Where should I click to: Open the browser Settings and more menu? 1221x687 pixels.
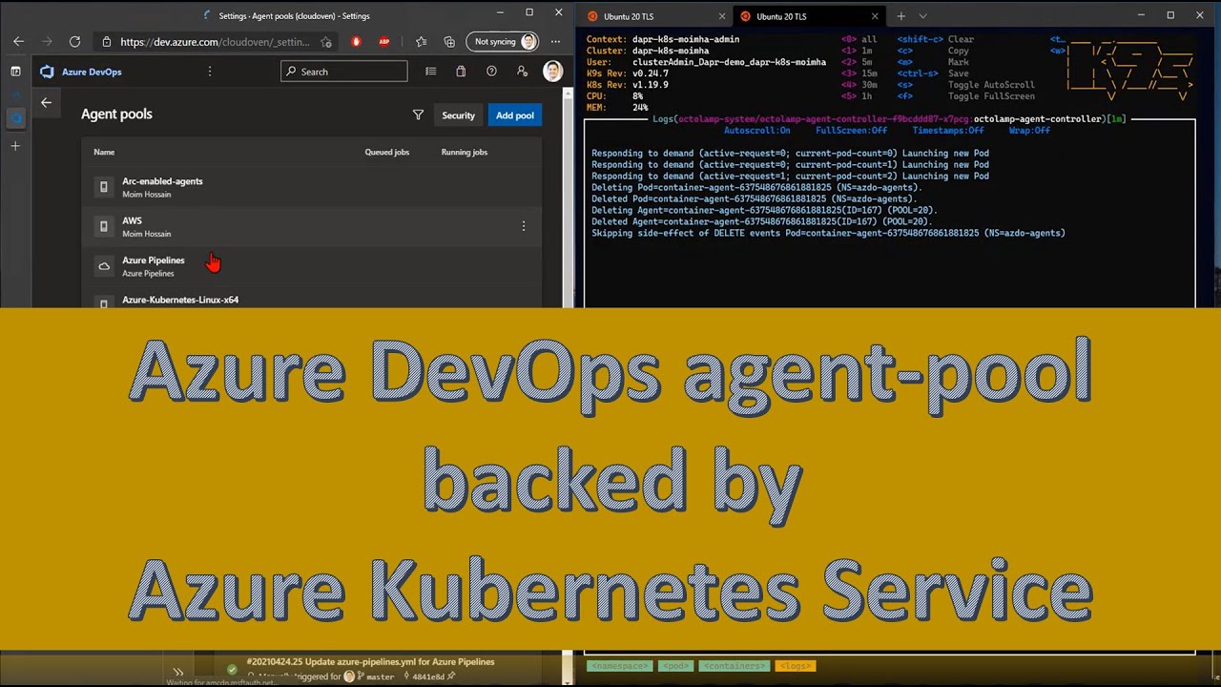[556, 42]
